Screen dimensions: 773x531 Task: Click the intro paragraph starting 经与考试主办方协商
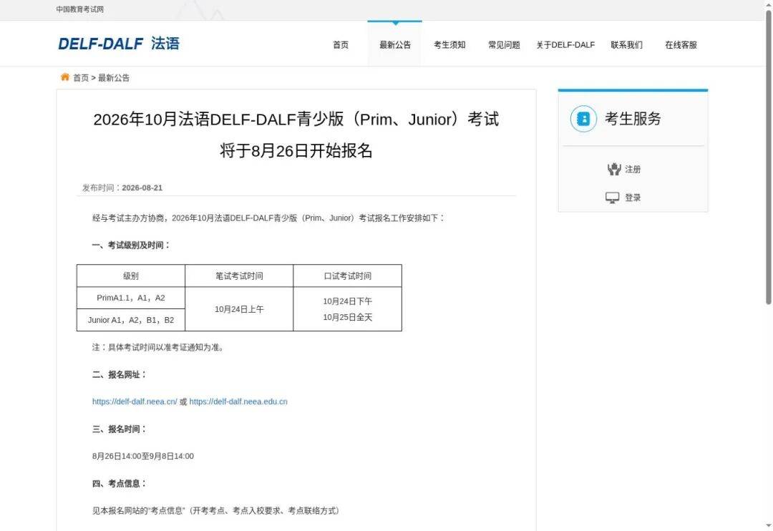[268, 218]
